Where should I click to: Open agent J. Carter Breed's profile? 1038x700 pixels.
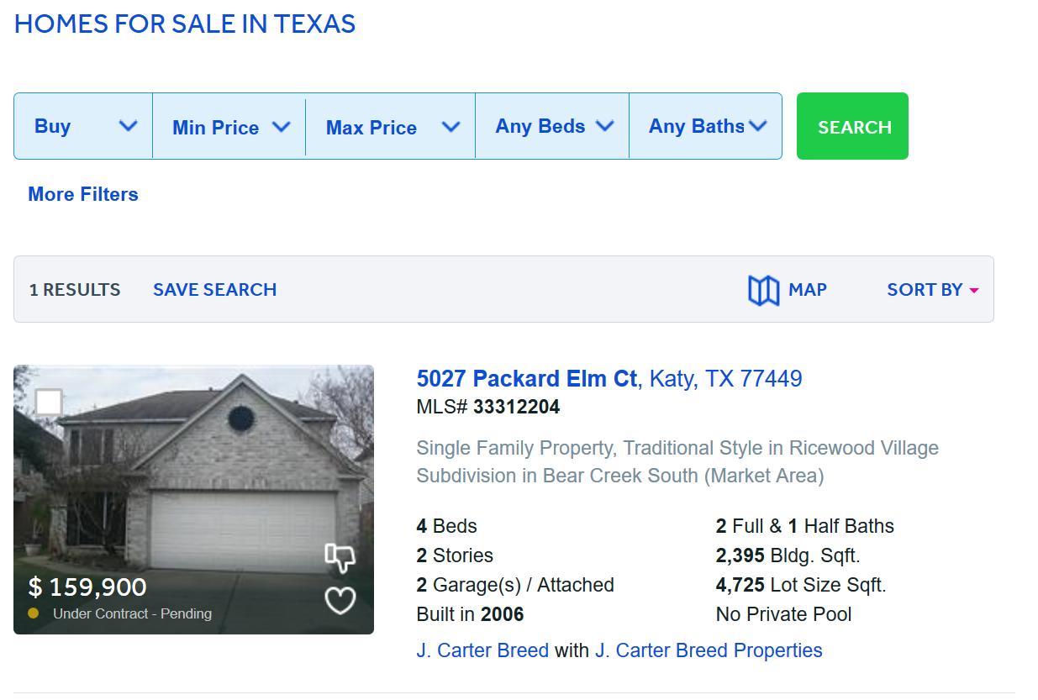(482, 650)
